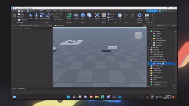Screen dimensions: 189x106
Task: Open the Material dropdown arrow
Action: tap(97, 20)
